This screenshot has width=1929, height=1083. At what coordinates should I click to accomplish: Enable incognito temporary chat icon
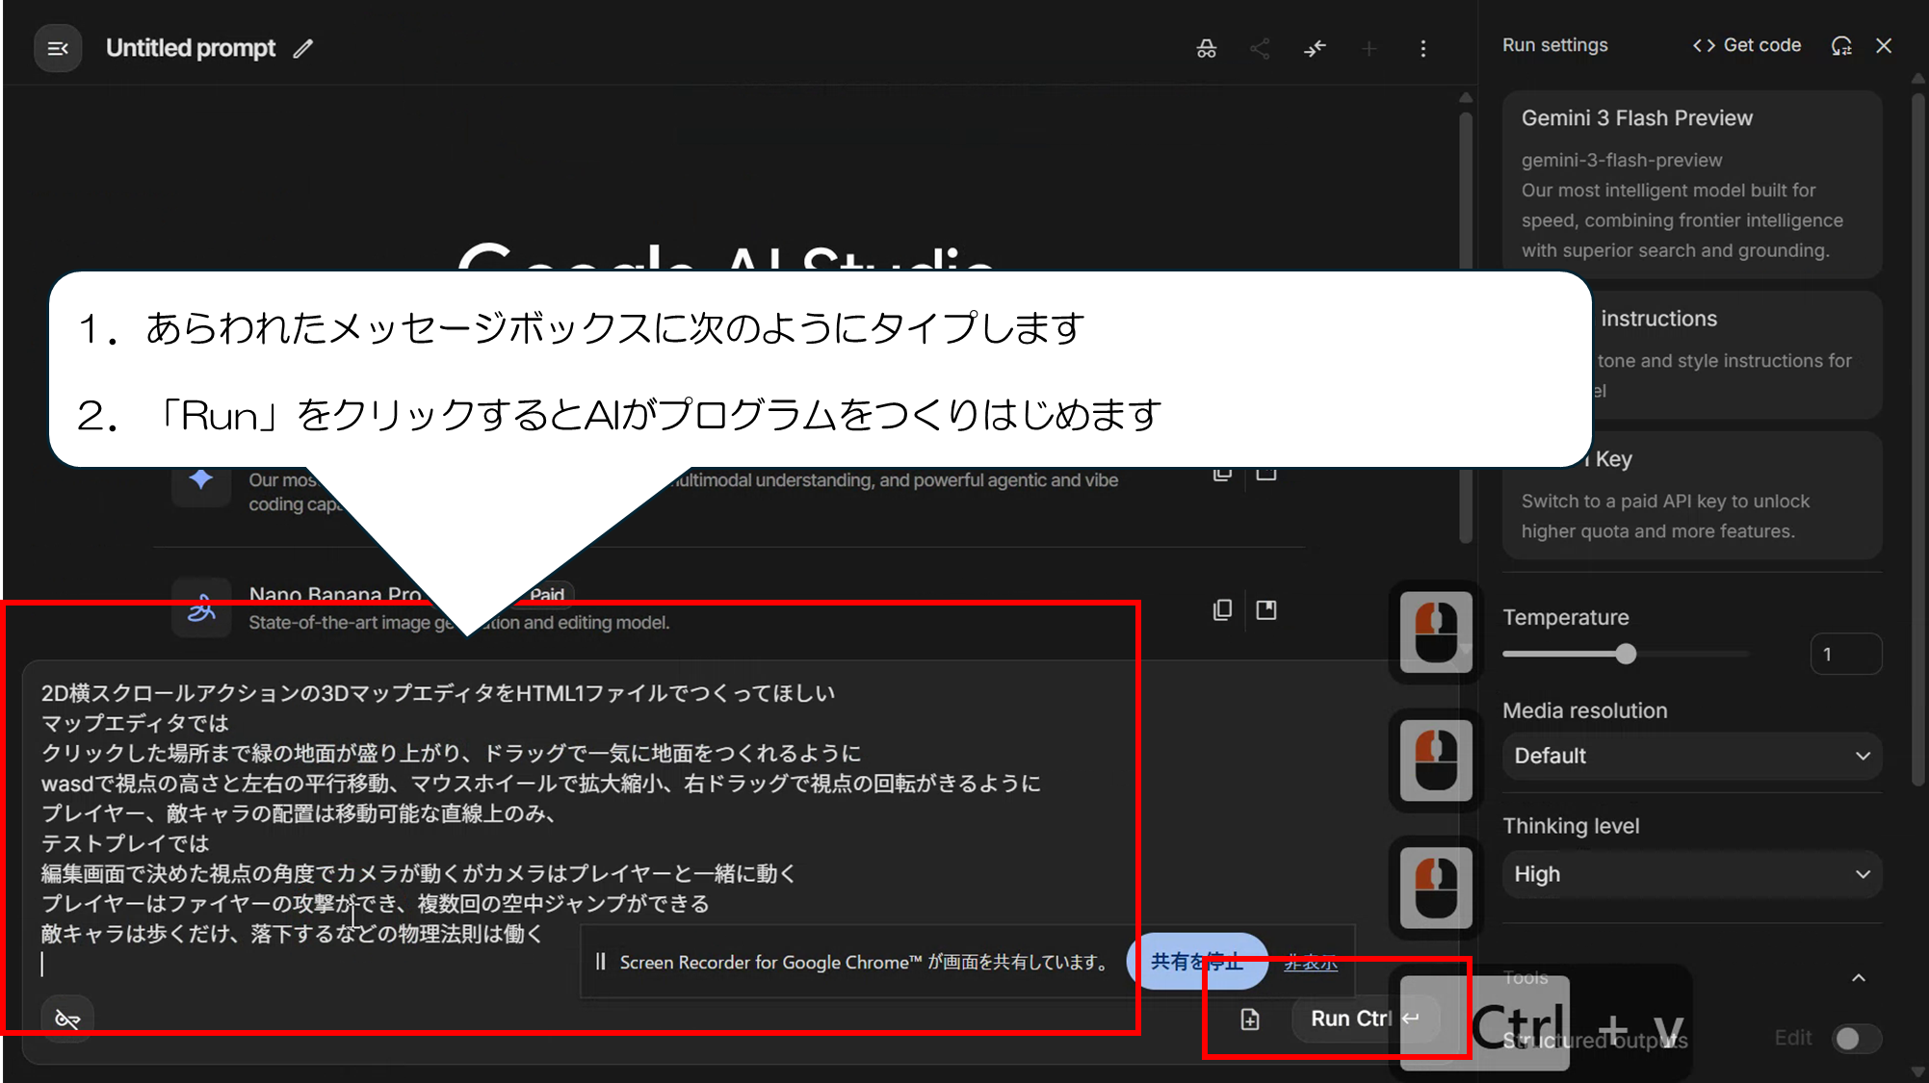[1206, 48]
